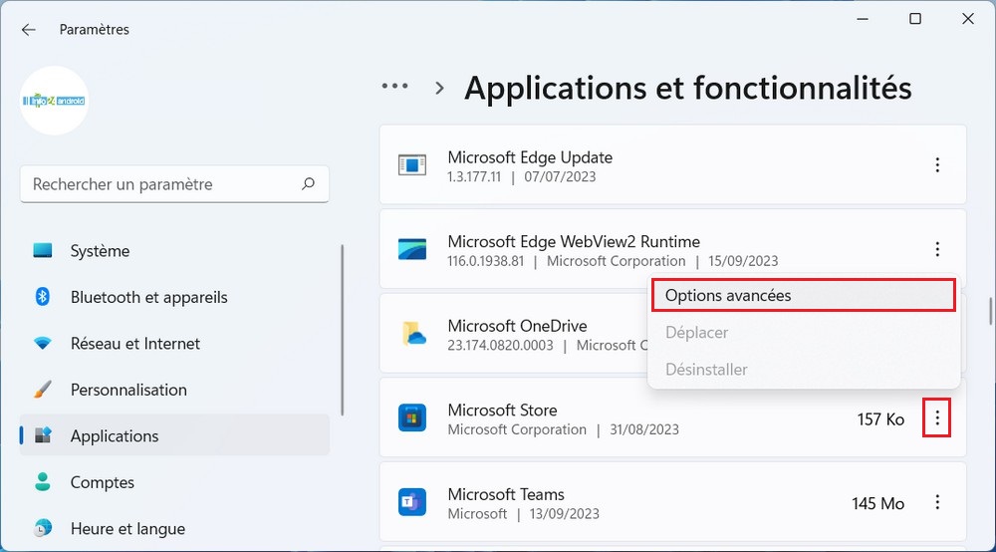Click the app list vertical scrollbar thumb

point(990,311)
